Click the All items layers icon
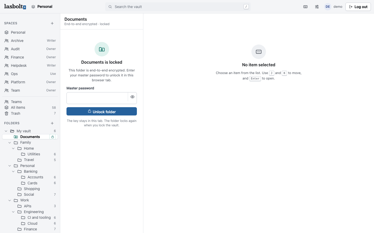 tap(6, 107)
